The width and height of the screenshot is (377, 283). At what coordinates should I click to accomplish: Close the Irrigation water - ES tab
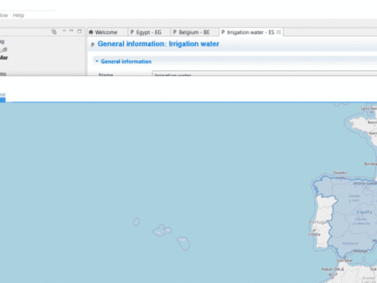point(279,32)
